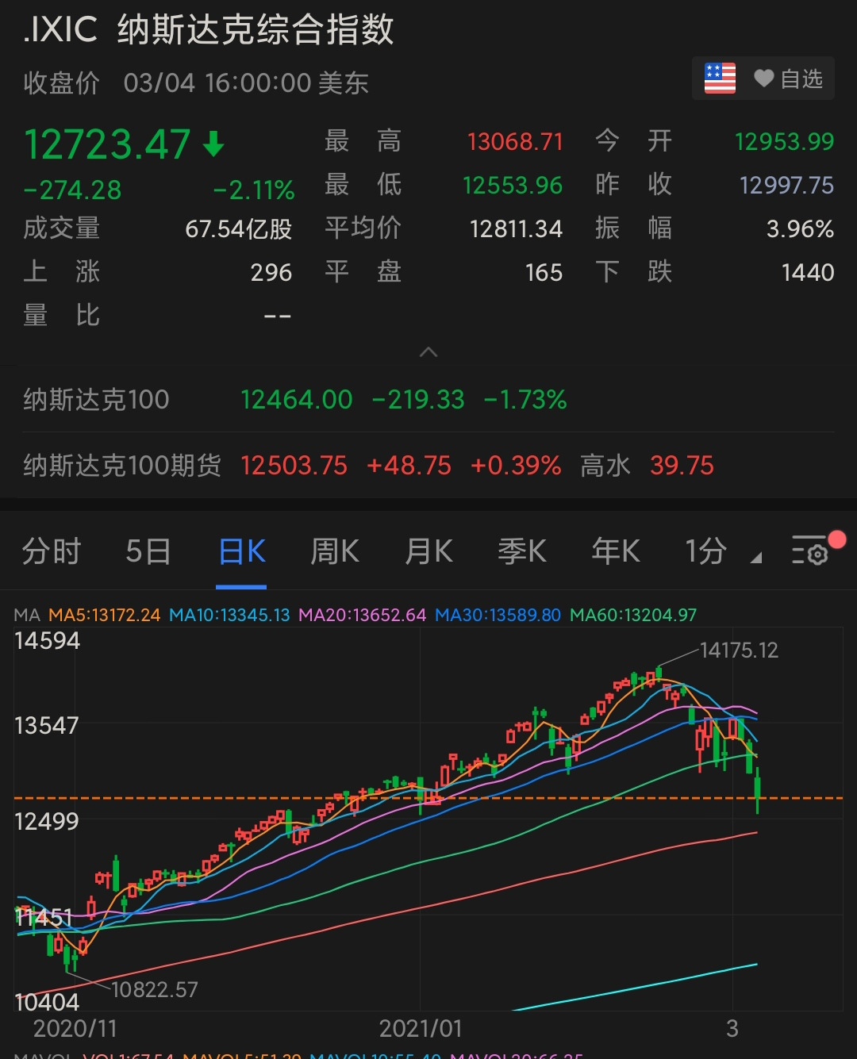
Task: Tap the 平均价 12811.34 value
Action: [516, 229]
